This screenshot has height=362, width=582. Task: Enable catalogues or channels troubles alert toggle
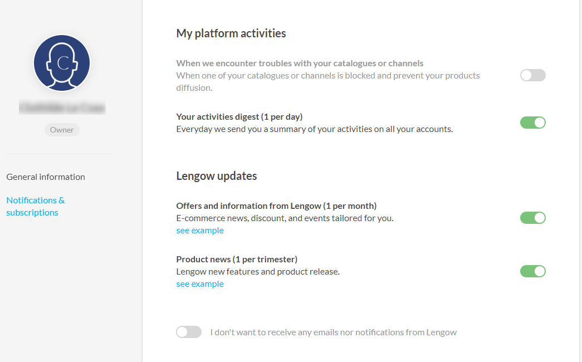click(532, 75)
